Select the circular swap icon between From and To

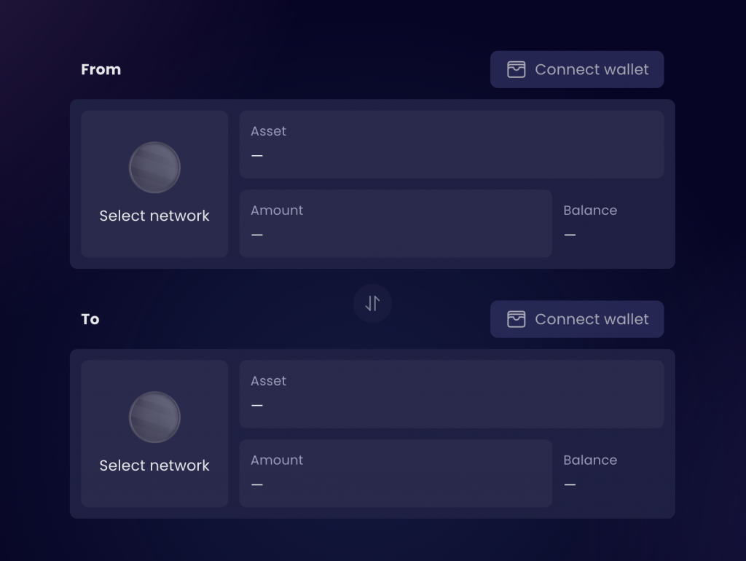coord(372,304)
